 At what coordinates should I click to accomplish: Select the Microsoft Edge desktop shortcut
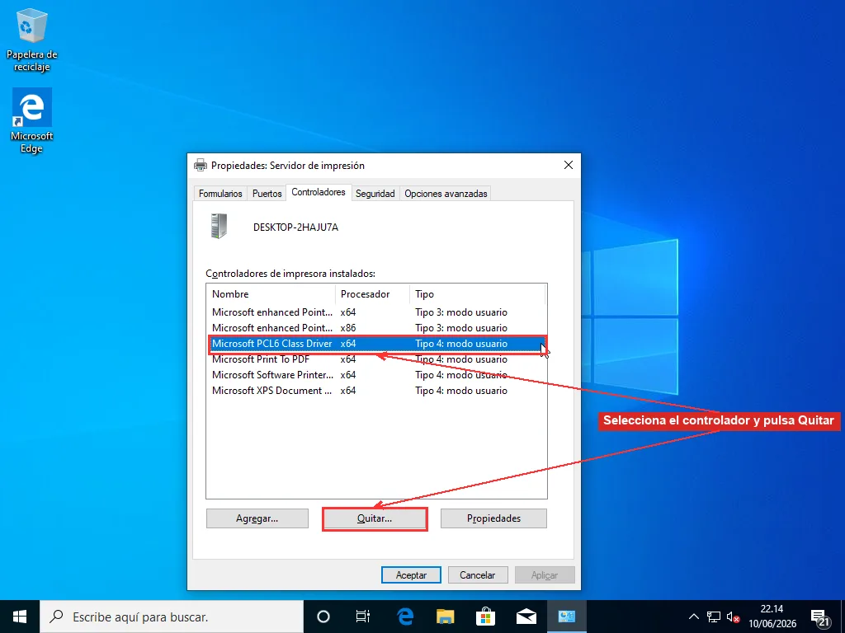[x=31, y=120]
